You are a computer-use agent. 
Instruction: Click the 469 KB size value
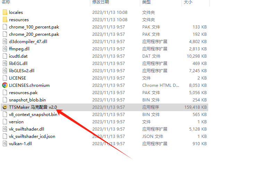[x=200, y=63]
